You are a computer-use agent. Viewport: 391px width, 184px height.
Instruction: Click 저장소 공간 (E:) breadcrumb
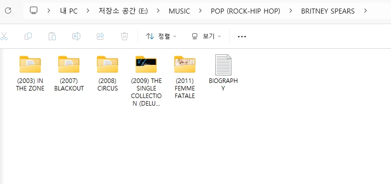click(x=123, y=11)
